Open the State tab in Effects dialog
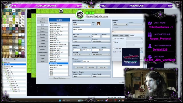 (x=121, y=35)
